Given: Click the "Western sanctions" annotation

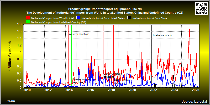Looking at the screenshot, I should point(79,34).
